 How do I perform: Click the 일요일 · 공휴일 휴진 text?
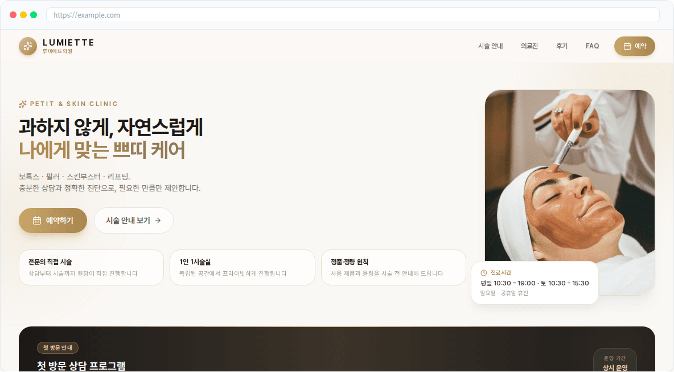point(504,293)
